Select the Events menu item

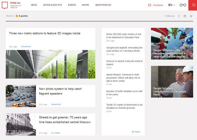(72, 5)
